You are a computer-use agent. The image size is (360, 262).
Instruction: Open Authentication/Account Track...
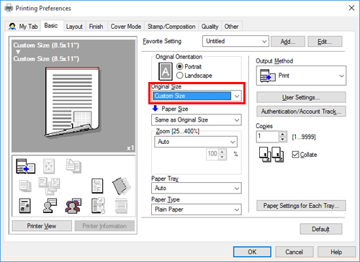coord(301,112)
